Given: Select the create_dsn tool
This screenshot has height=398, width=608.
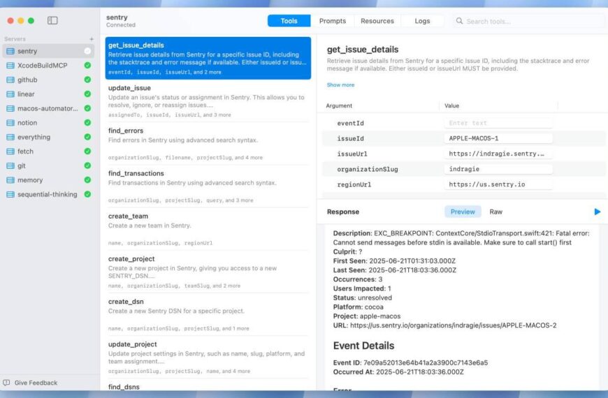Looking at the screenshot, I should [208, 314].
